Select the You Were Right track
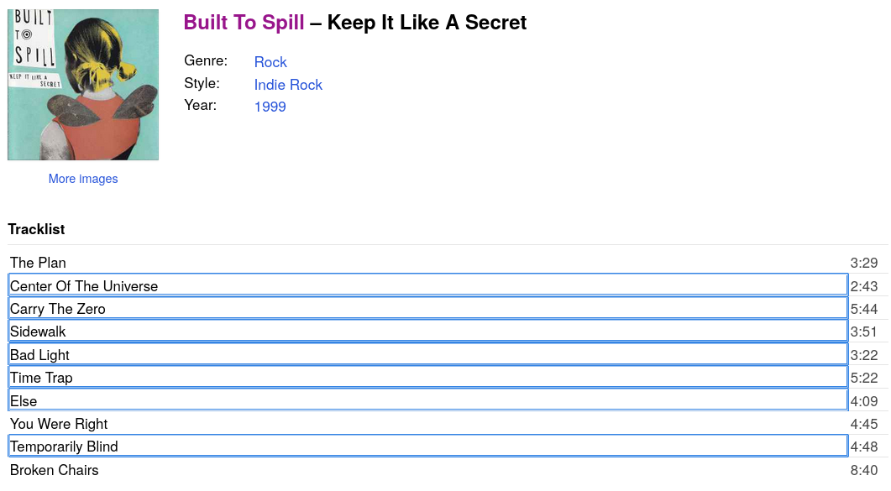The width and height of the screenshot is (891, 491). click(59, 424)
